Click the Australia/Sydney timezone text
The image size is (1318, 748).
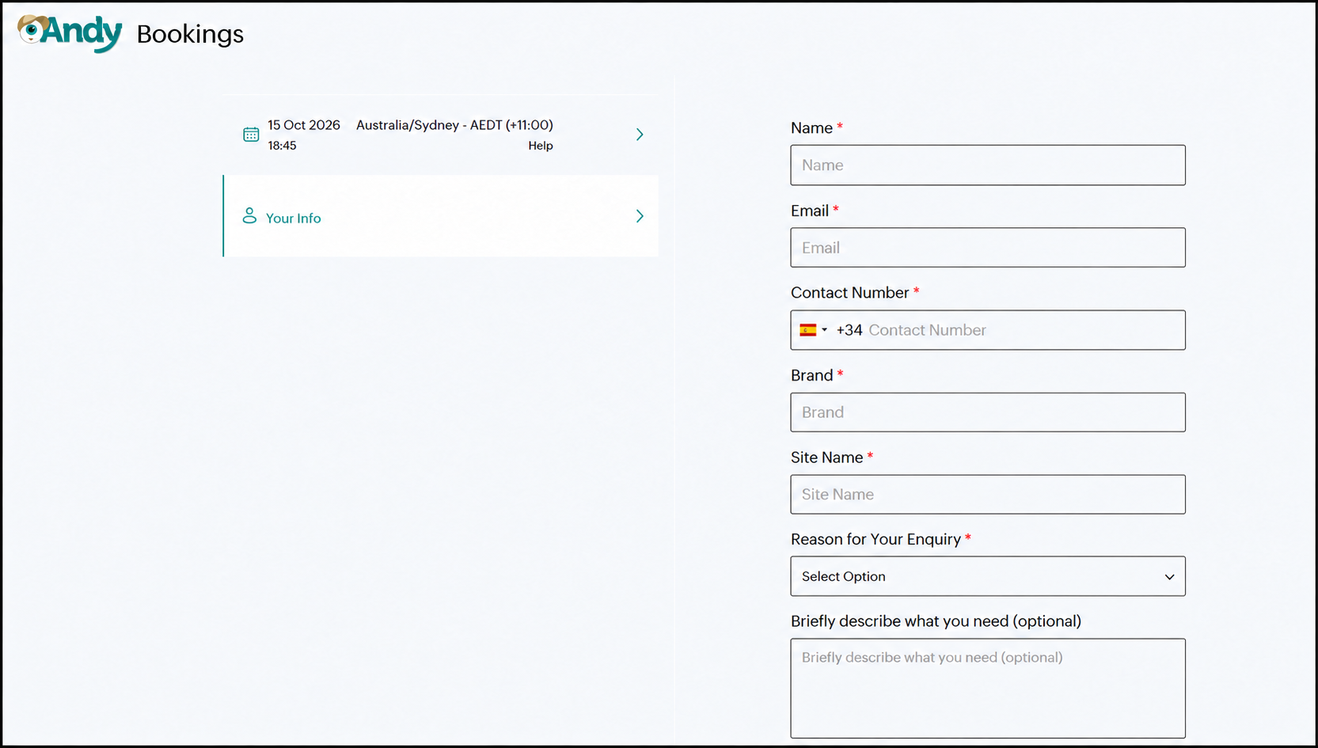[454, 125]
